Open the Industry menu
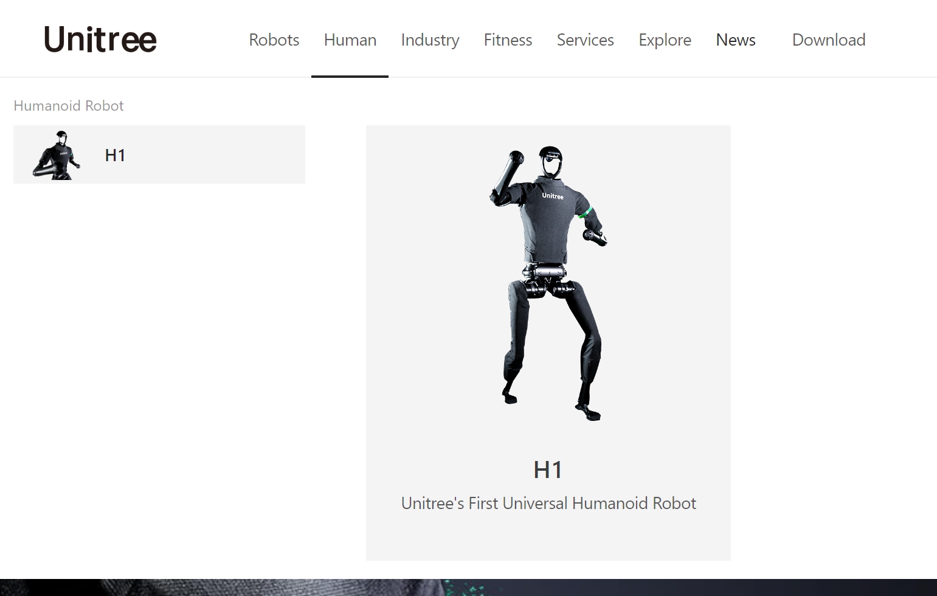Image resolution: width=937 pixels, height=596 pixels. pos(430,40)
